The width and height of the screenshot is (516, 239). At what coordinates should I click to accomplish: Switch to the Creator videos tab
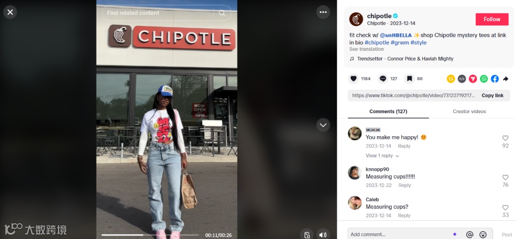(x=469, y=111)
